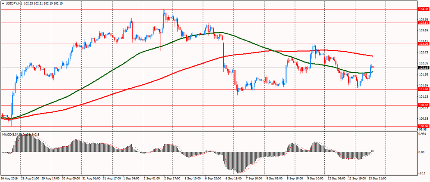Click the -1.13 MACD scale value
Screen dimensions: 430x182
(x=422, y=173)
